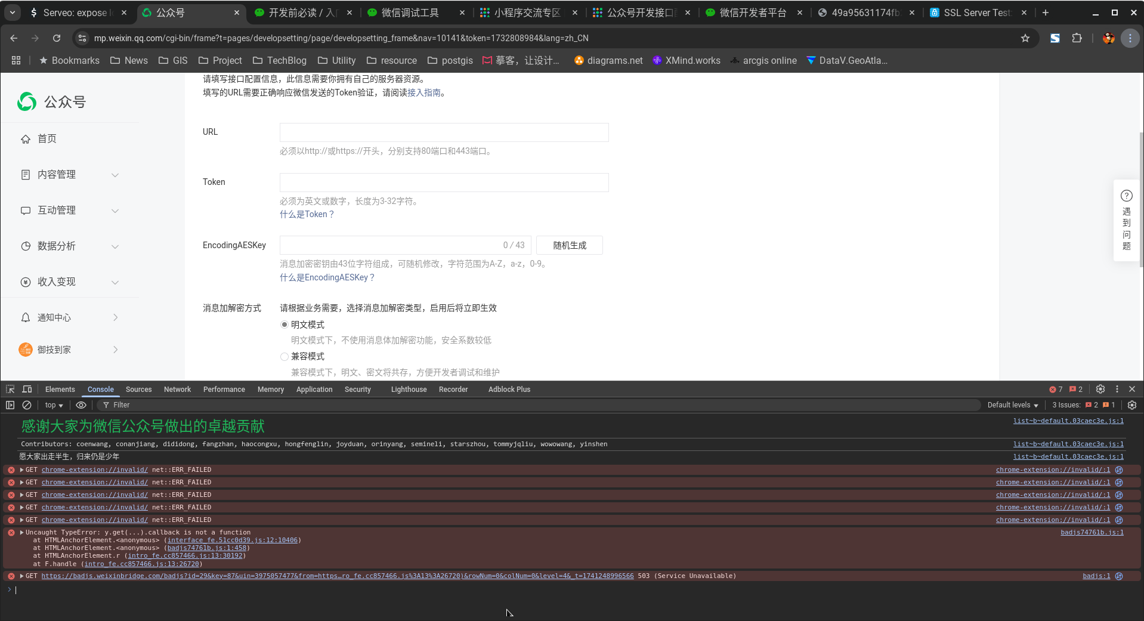The height and width of the screenshot is (621, 1144).
Task: Click the EncodingAESKey input field
Action: coord(406,245)
